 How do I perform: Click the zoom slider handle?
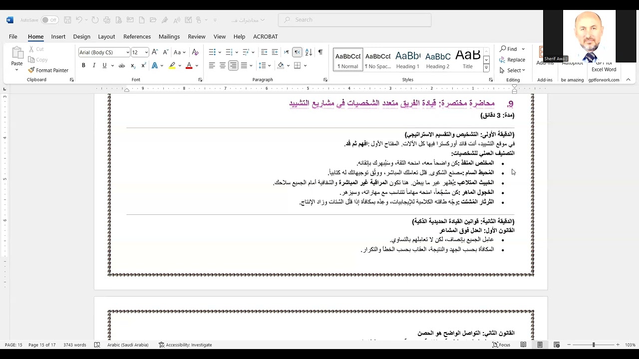[594, 345]
